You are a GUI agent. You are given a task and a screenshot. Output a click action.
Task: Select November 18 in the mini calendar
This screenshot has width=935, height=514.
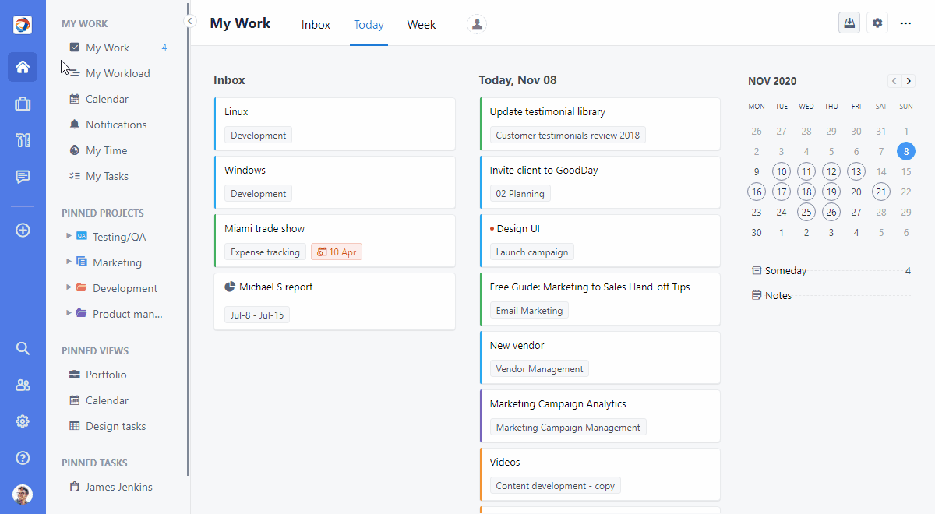tap(806, 192)
